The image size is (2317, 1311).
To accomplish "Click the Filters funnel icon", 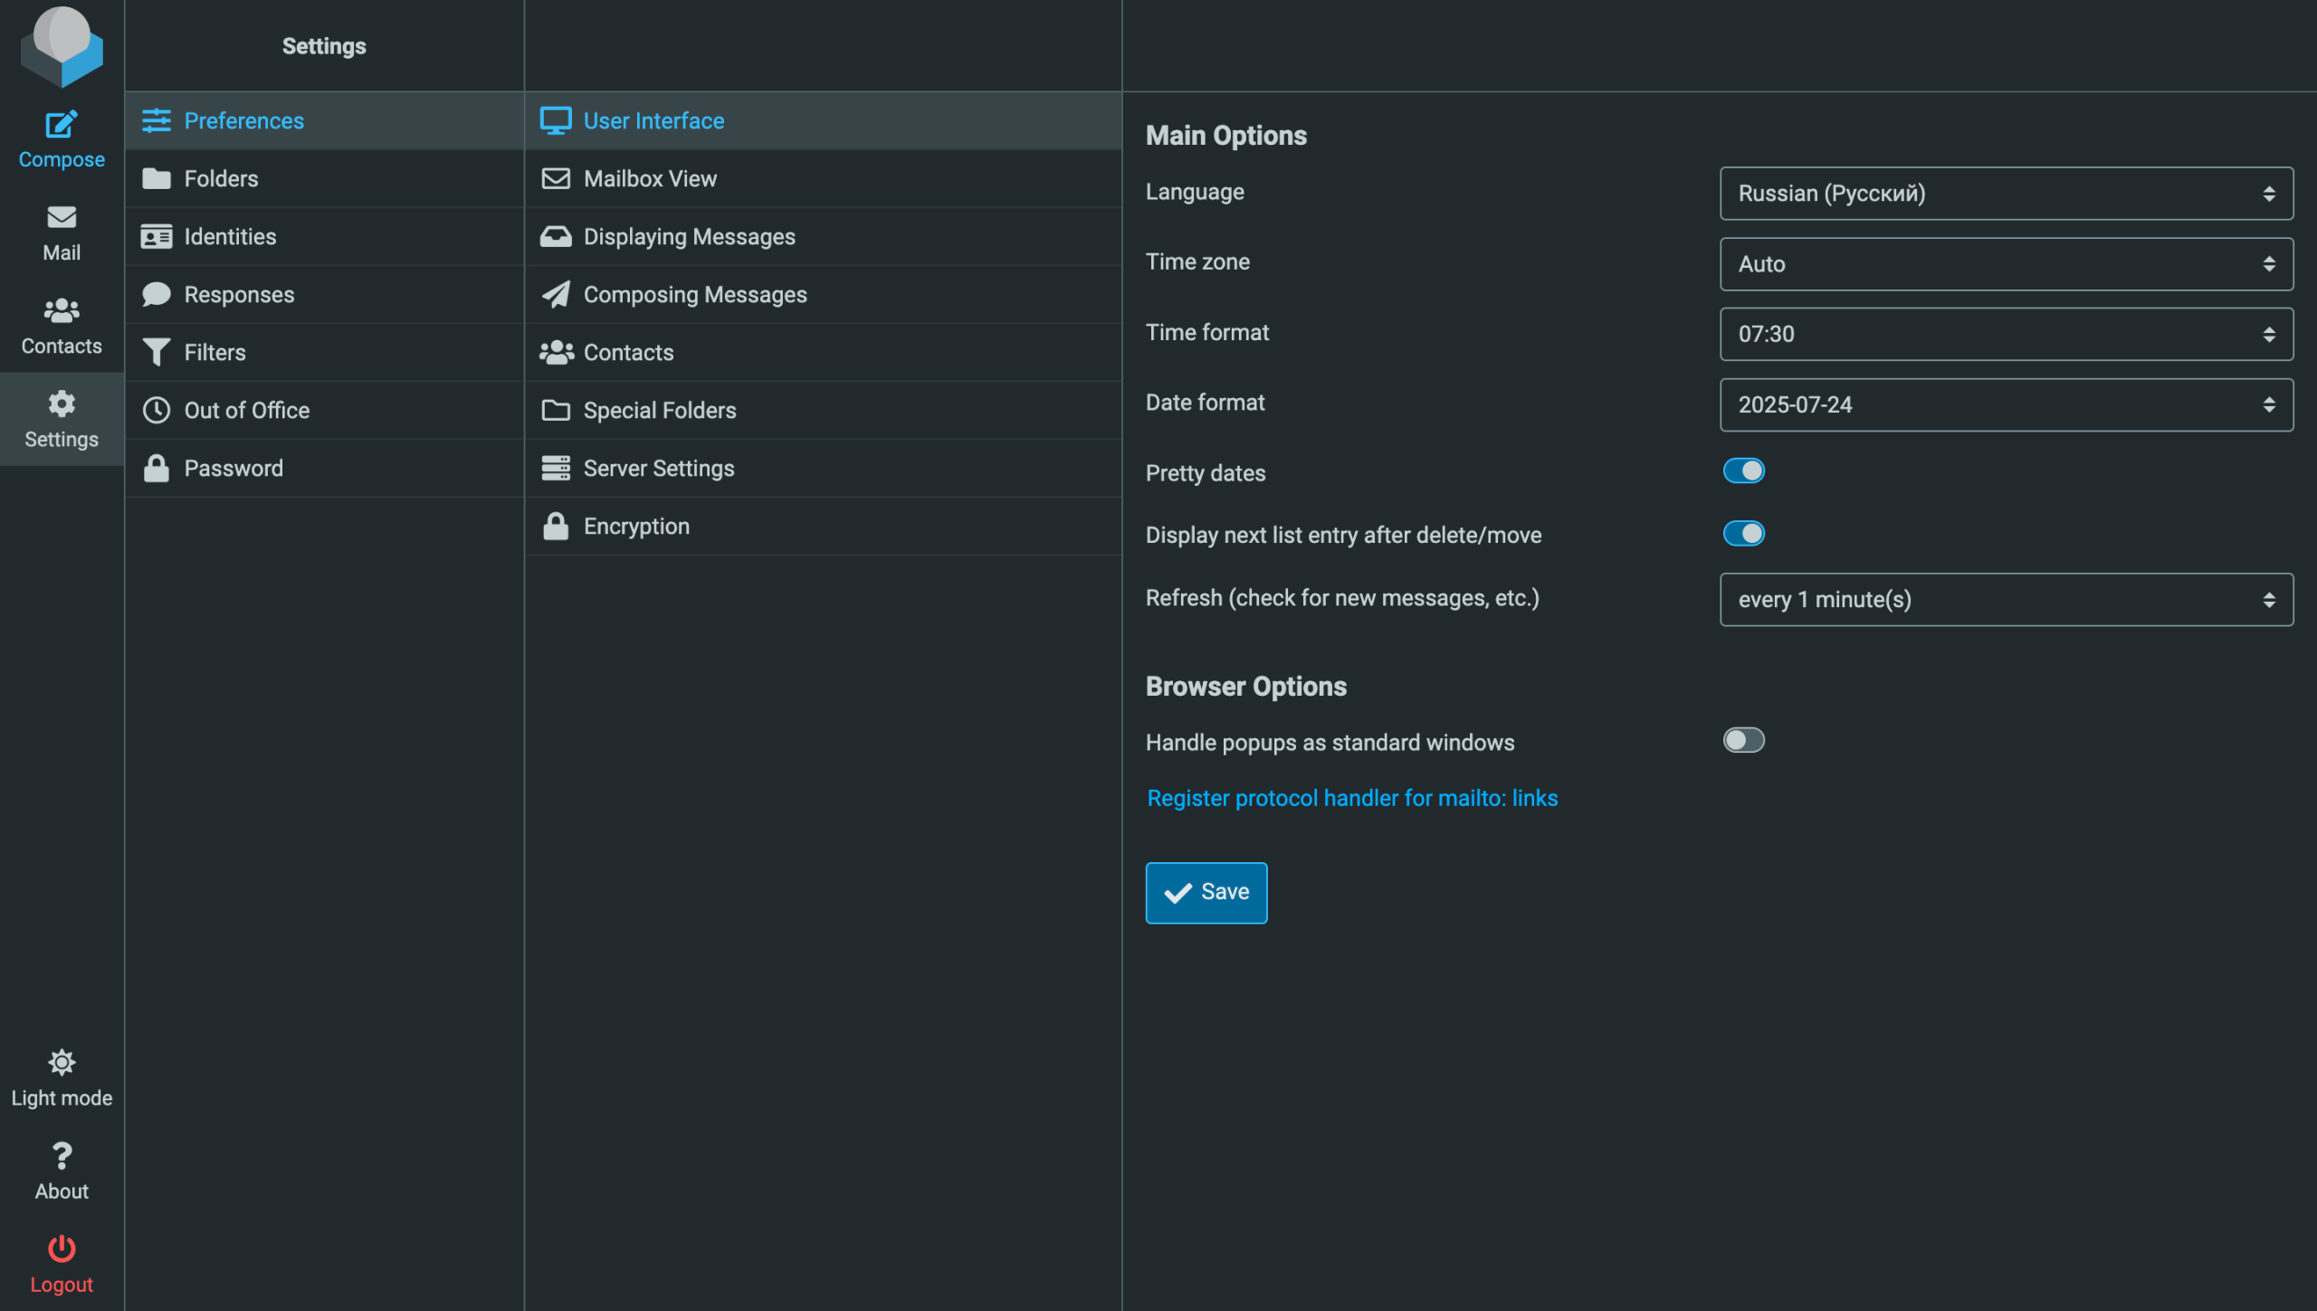I will click(x=157, y=352).
